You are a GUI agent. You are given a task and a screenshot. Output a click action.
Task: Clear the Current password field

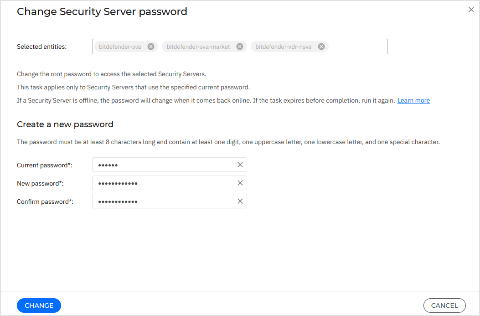[240, 165]
